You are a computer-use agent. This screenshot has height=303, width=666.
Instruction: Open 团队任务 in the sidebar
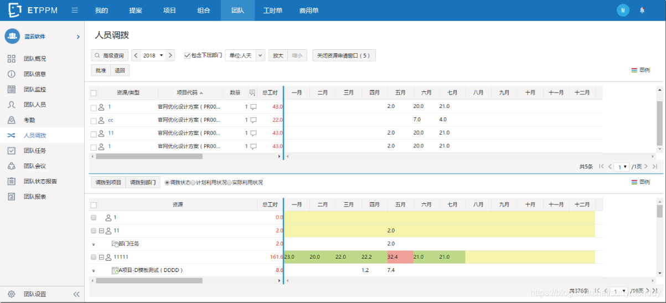34,151
